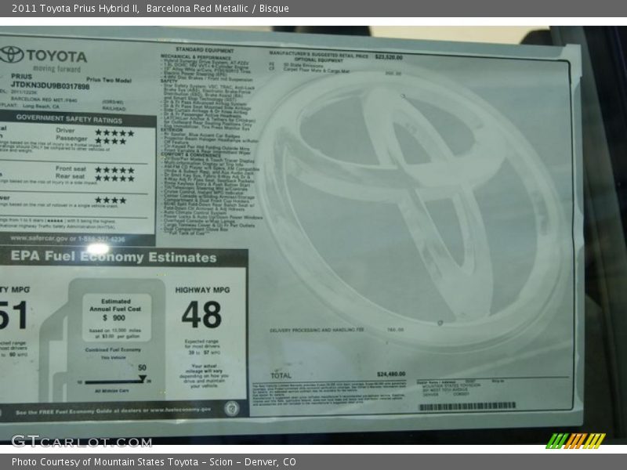Click the "STANDARD EQUIPMENT" heading
Screen dimensions: 627x470
[205, 50]
